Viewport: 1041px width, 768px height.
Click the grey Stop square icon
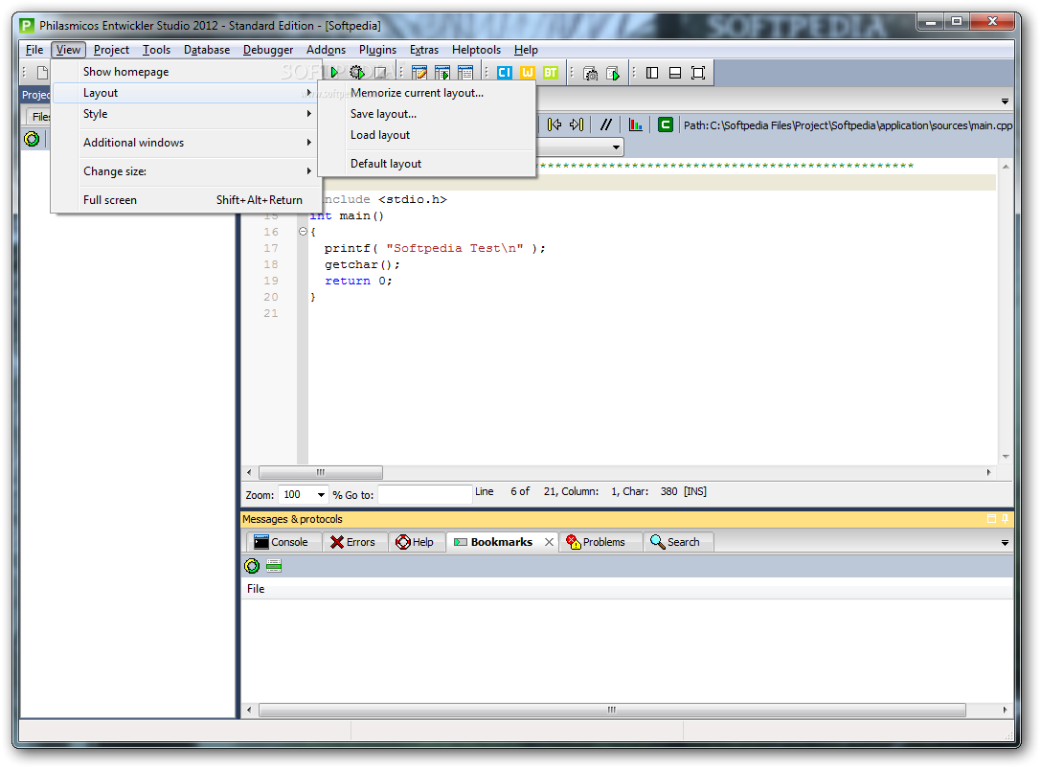(x=380, y=73)
